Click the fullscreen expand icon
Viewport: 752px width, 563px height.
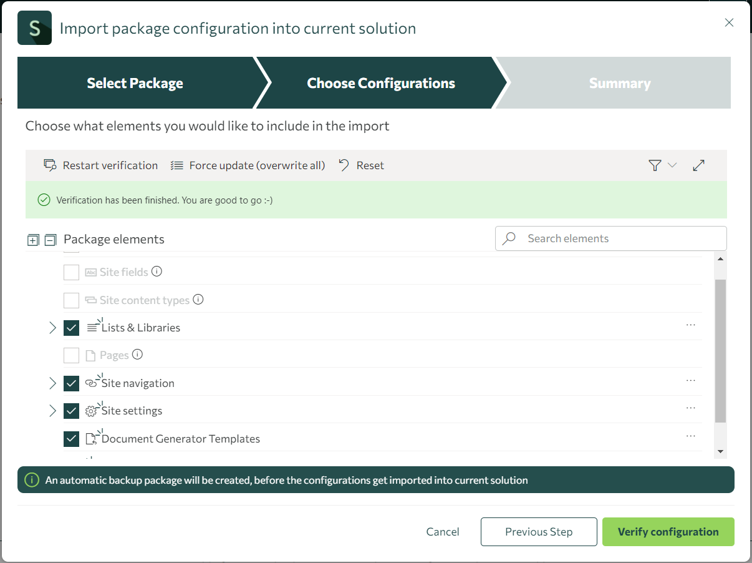pyautogui.click(x=698, y=165)
